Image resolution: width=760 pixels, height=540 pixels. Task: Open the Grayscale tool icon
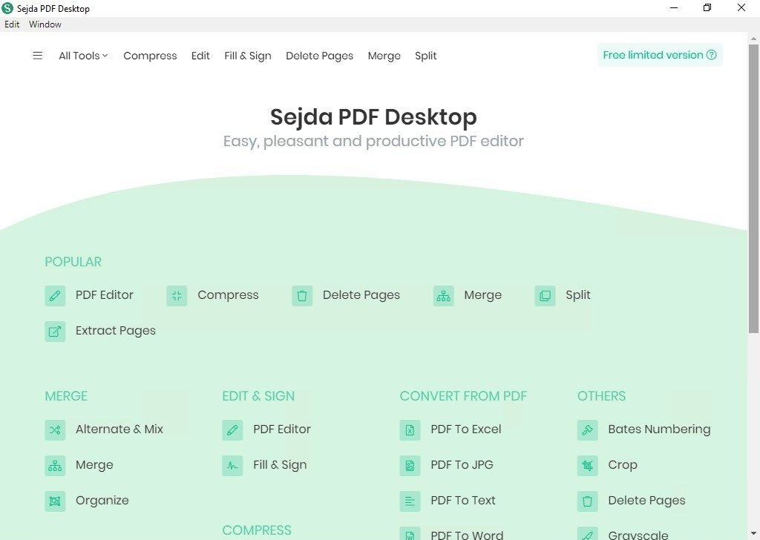point(587,533)
